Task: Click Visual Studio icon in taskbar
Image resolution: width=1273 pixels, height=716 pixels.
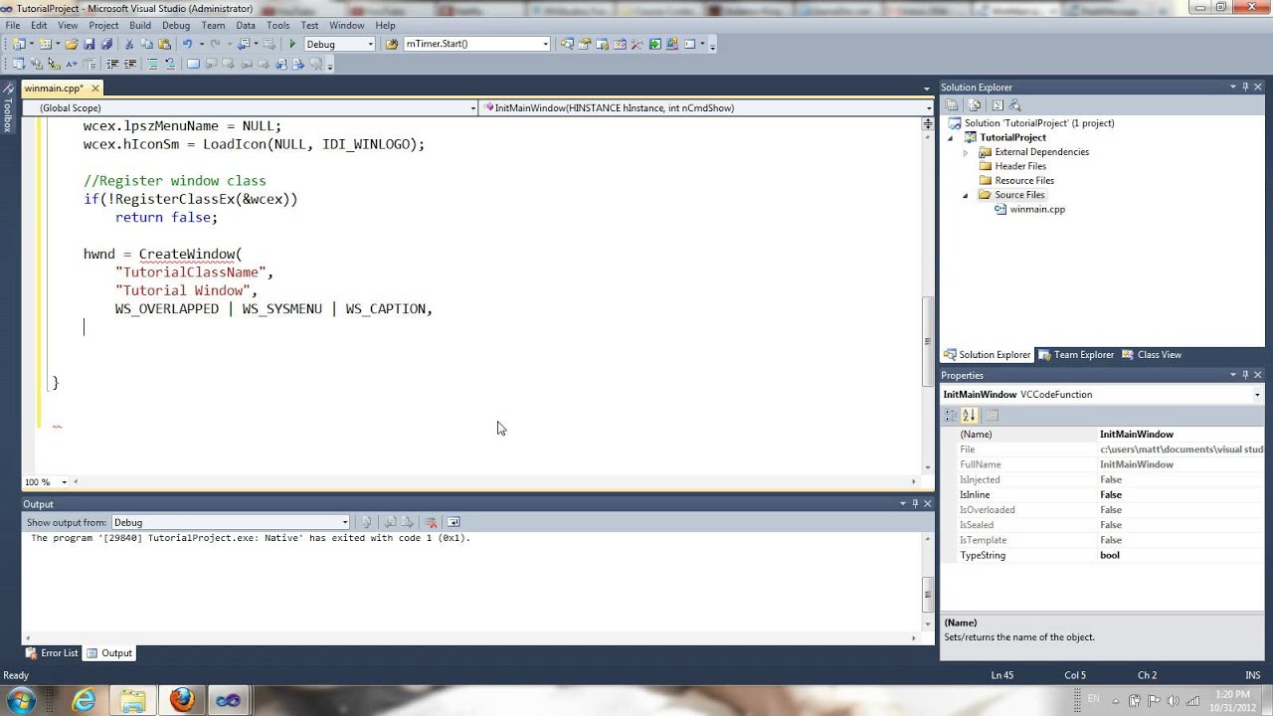Action: (x=229, y=700)
